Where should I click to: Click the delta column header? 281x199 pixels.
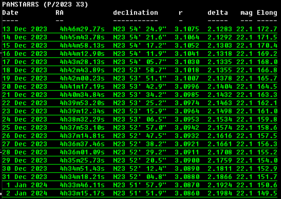pyautogui.click(x=218, y=13)
